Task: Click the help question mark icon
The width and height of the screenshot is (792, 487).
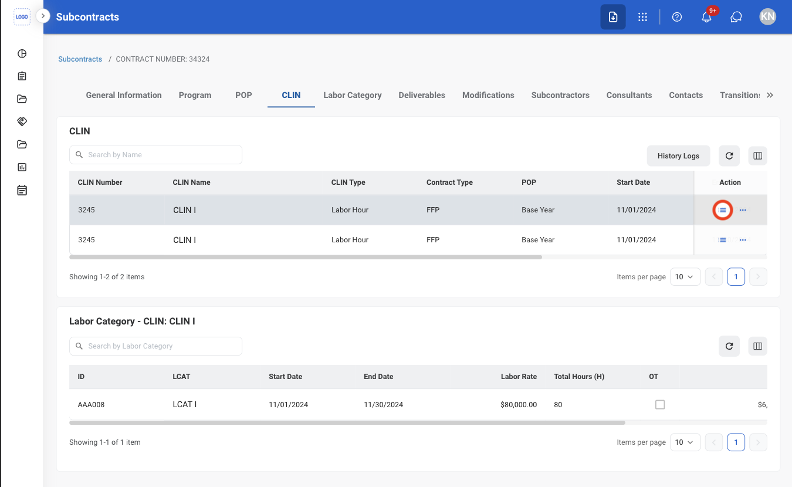Action: coord(677,17)
